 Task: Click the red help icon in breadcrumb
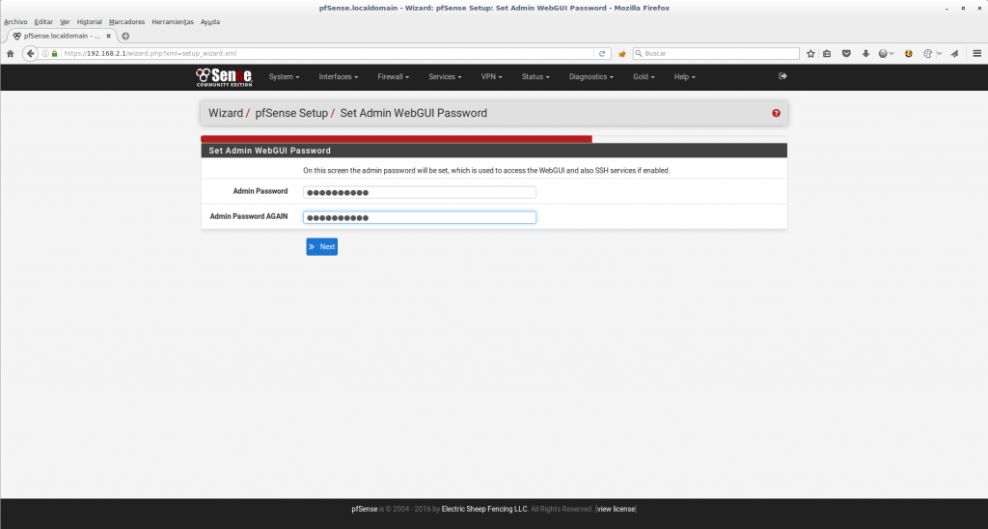tap(776, 113)
